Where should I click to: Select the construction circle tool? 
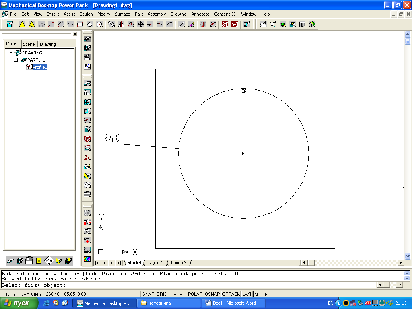click(32, 25)
